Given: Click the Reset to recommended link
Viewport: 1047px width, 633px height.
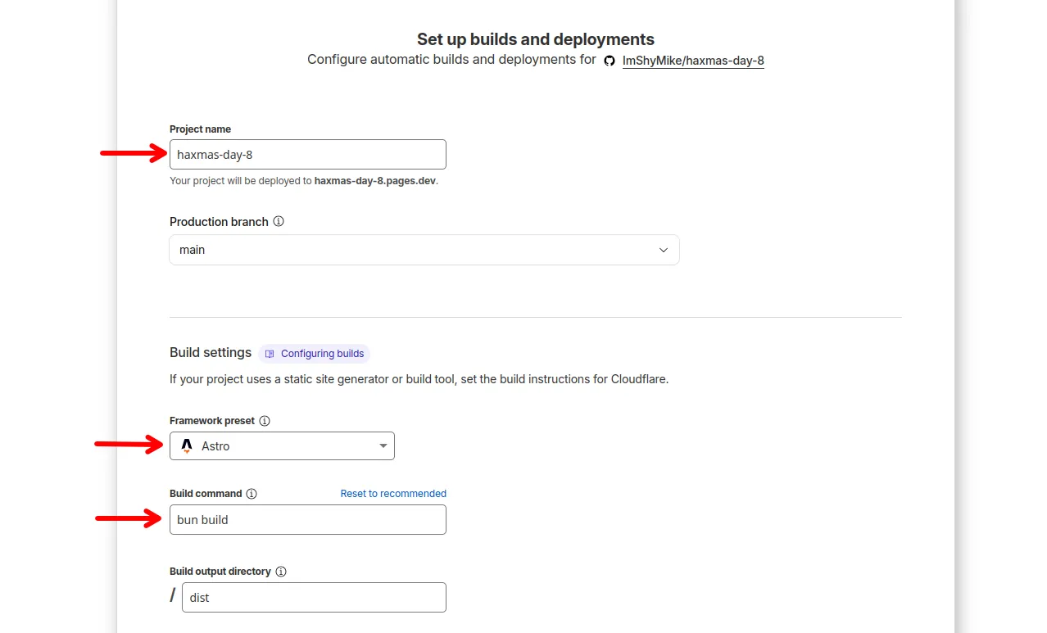Looking at the screenshot, I should point(393,493).
